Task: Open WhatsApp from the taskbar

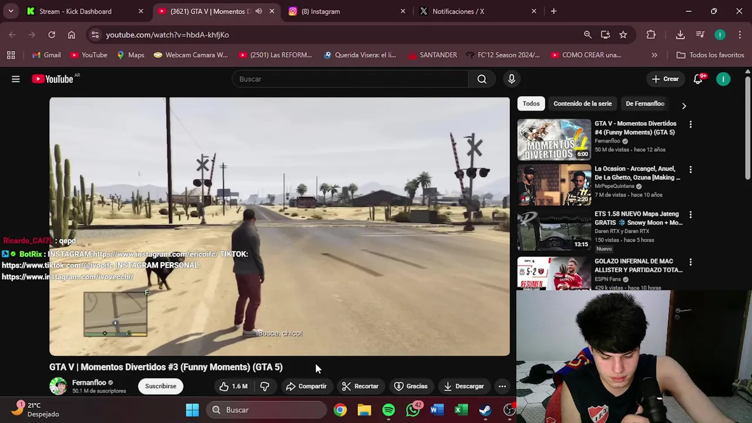Action: click(413, 410)
